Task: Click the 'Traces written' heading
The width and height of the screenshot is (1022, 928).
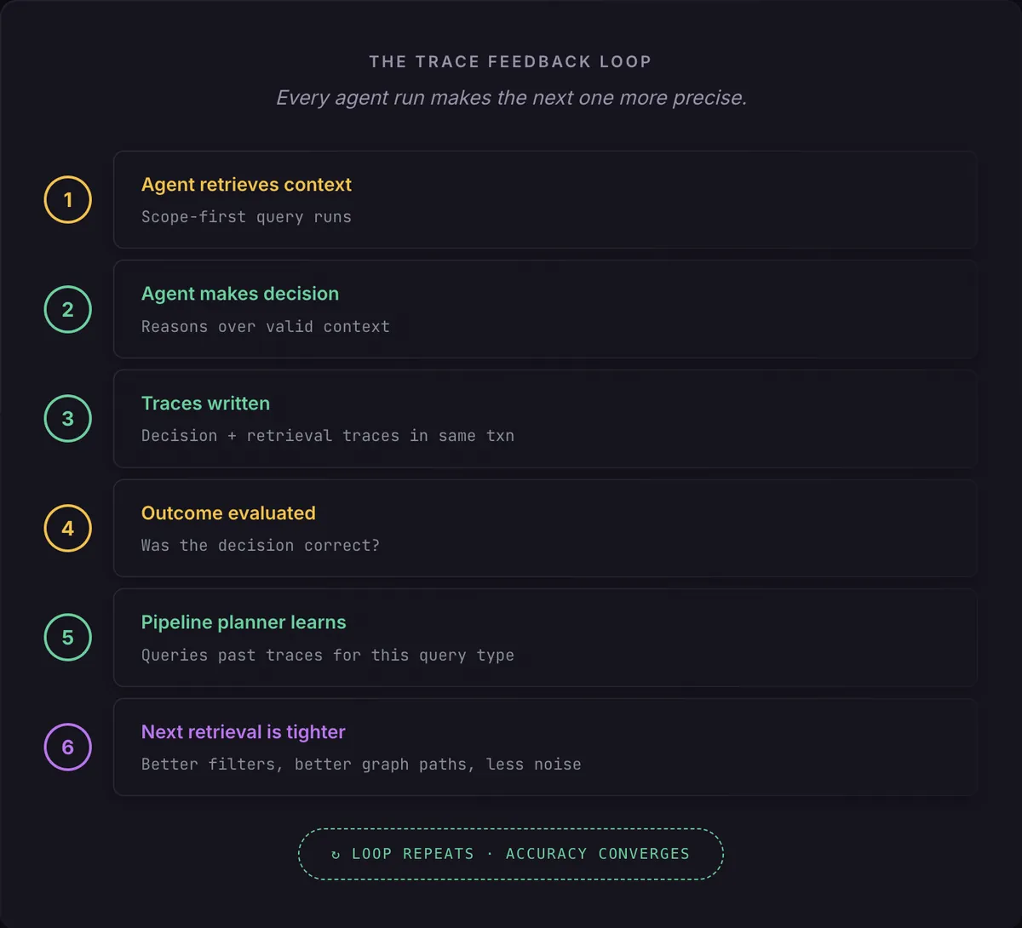Action: click(x=205, y=404)
